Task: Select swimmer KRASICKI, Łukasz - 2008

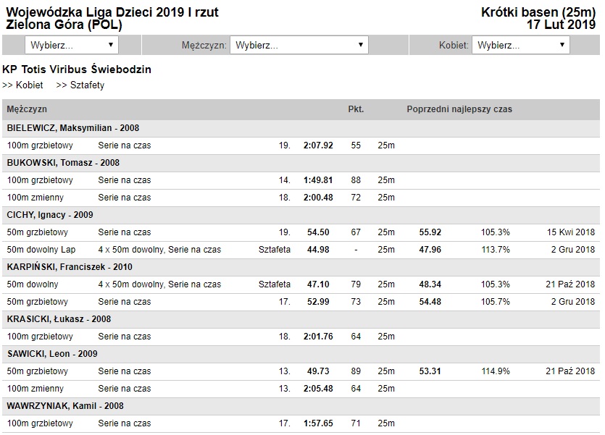Action: pos(59,319)
